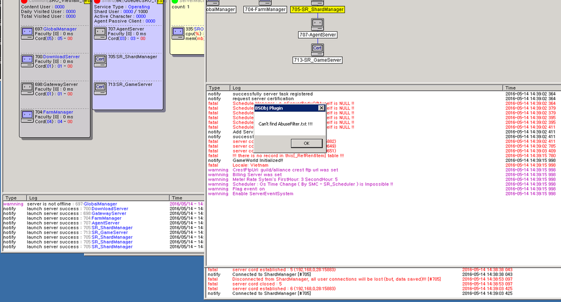Viewport: 561px width, 302px height.
Task: Select the highlighted 705-SR_ShardManager diagram label
Action: click(x=318, y=9)
